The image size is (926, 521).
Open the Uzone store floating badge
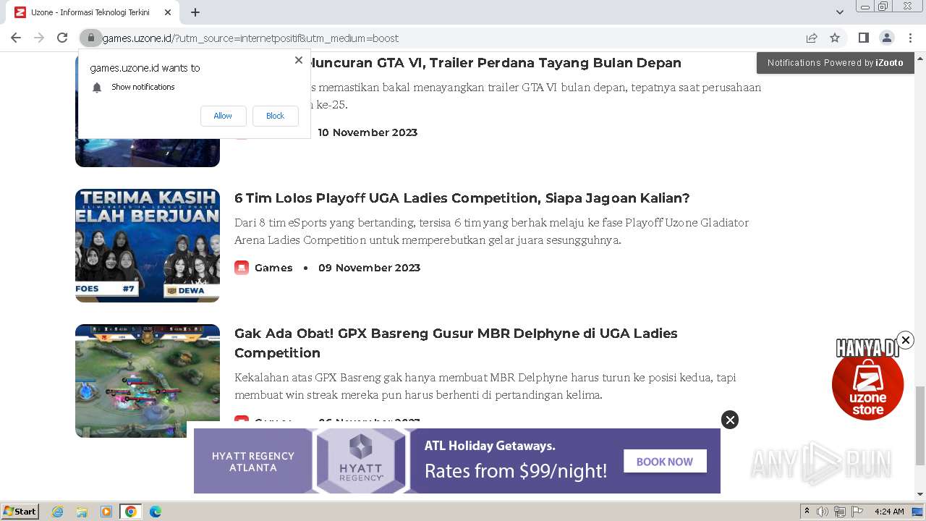(867, 384)
